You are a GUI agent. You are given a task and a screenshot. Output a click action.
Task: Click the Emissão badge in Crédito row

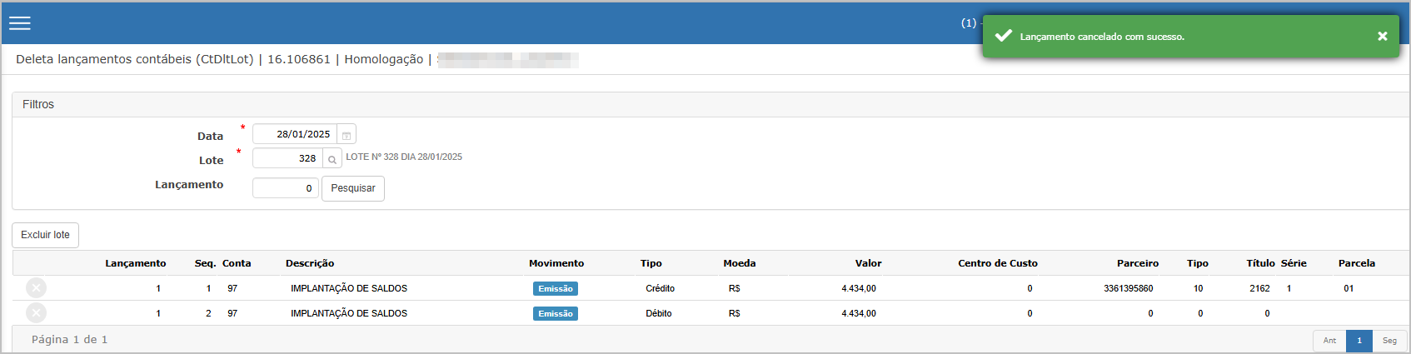(555, 289)
